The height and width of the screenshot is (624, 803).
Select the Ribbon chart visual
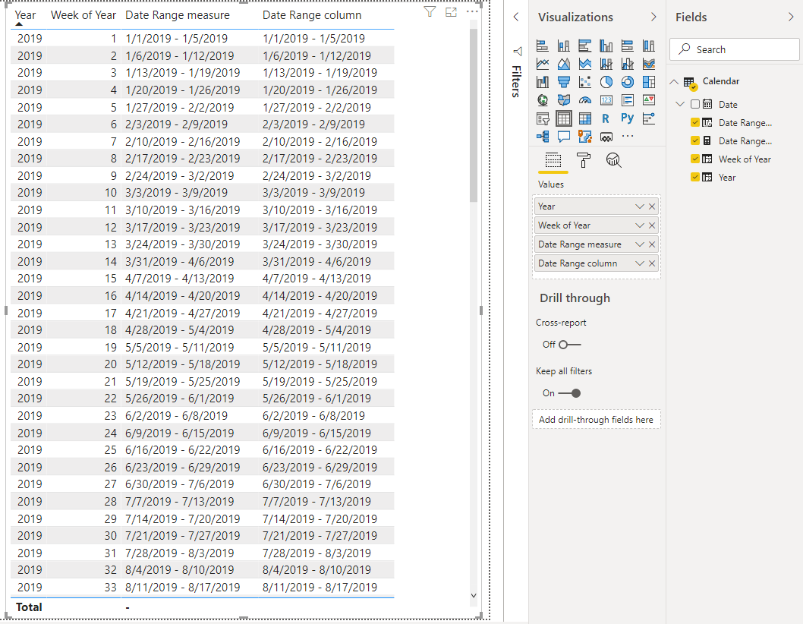coord(649,64)
